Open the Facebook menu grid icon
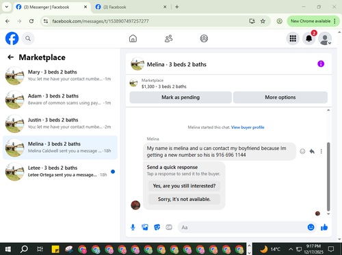Screen dimensions: 342x255 click(x=293, y=38)
